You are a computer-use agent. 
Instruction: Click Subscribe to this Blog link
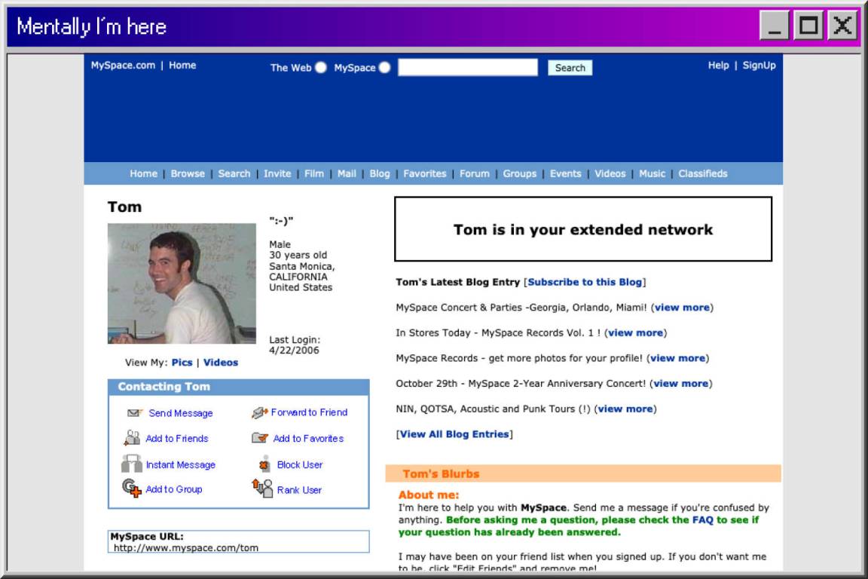(x=585, y=282)
